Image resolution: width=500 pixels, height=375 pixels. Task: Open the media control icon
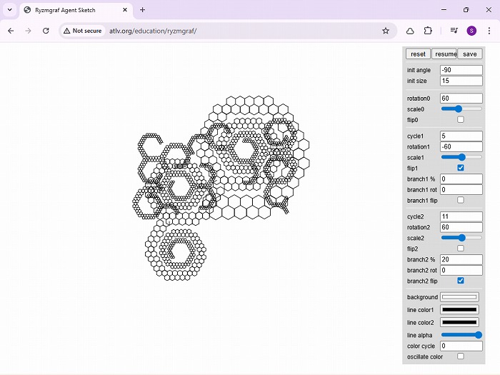coord(454,31)
